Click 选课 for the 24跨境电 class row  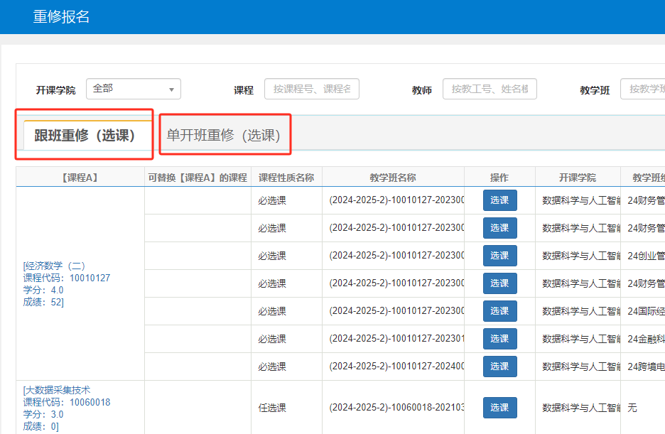(499, 367)
